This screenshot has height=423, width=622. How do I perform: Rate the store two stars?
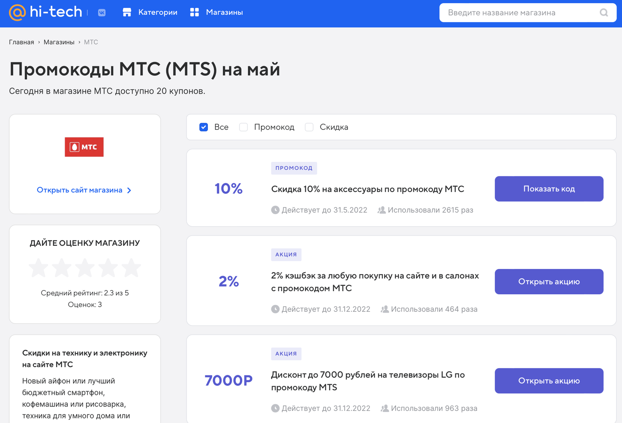coord(62,268)
